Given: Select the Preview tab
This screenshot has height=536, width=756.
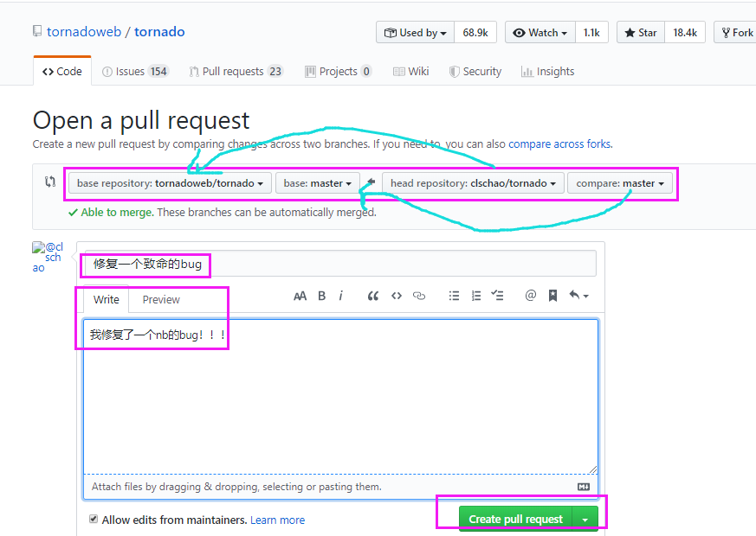Looking at the screenshot, I should tap(161, 299).
